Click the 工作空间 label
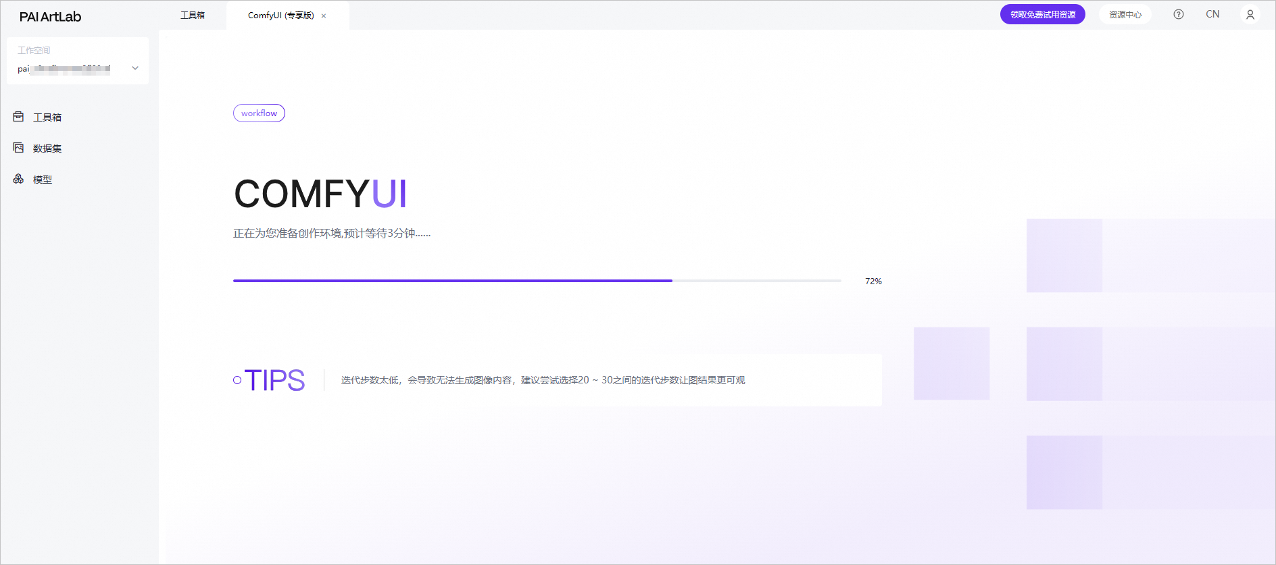This screenshot has width=1276, height=565. pyautogui.click(x=34, y=50)
